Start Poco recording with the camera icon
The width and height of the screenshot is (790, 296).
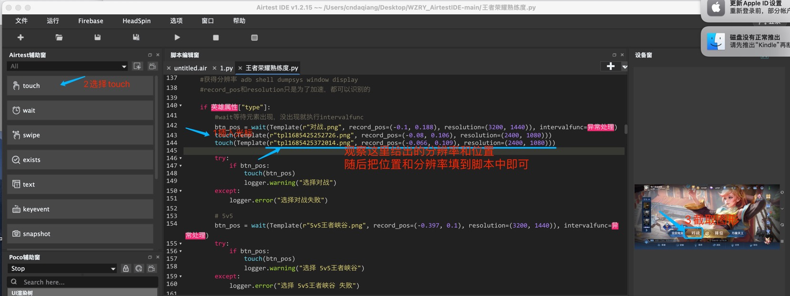152,268
